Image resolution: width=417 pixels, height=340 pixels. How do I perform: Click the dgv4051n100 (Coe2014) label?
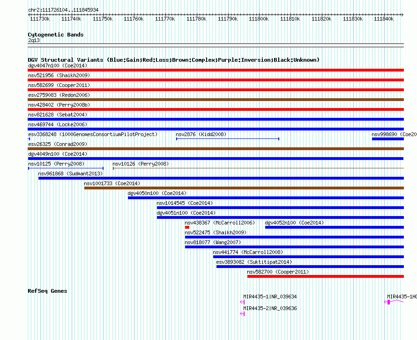(x=186, y=213)
